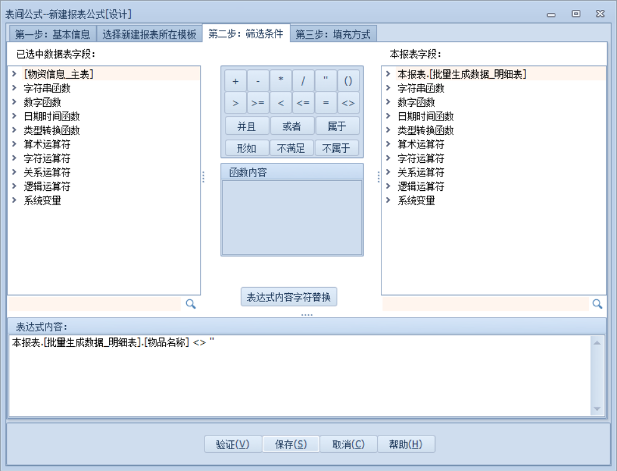
Task: Expand the [物资信息_主表] tree node
Action: (x=14, y=74)
